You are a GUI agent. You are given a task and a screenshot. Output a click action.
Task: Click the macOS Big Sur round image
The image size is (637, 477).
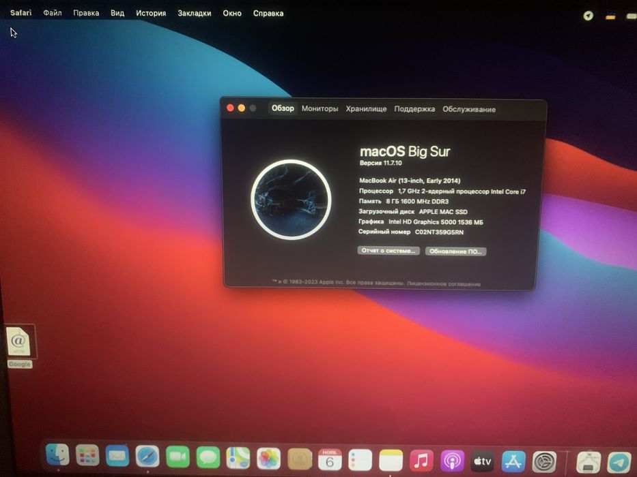point(291,199)
